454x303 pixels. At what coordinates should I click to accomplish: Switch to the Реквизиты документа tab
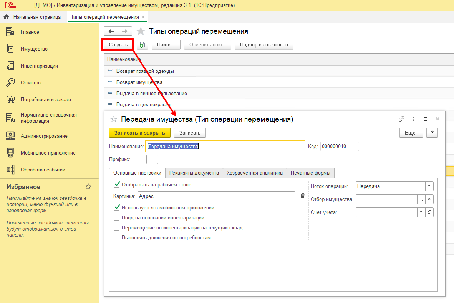click(x=194, y=173)
